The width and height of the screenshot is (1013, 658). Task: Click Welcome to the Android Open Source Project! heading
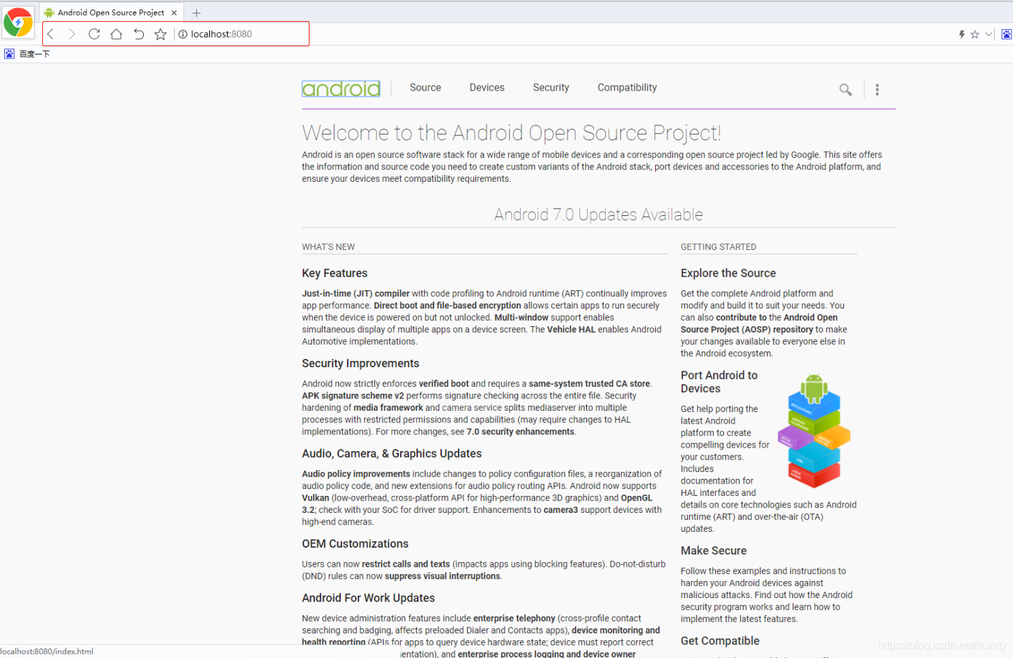tap(511, 133)
